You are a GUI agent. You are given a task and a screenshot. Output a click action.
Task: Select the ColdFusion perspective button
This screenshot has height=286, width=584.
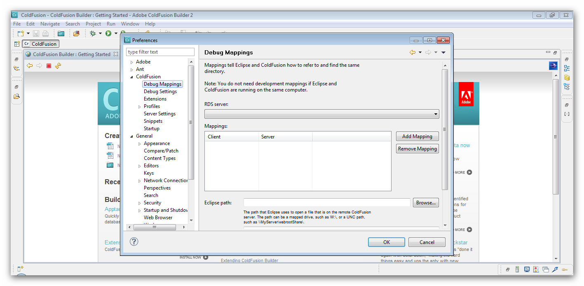[x=40, y=44]
